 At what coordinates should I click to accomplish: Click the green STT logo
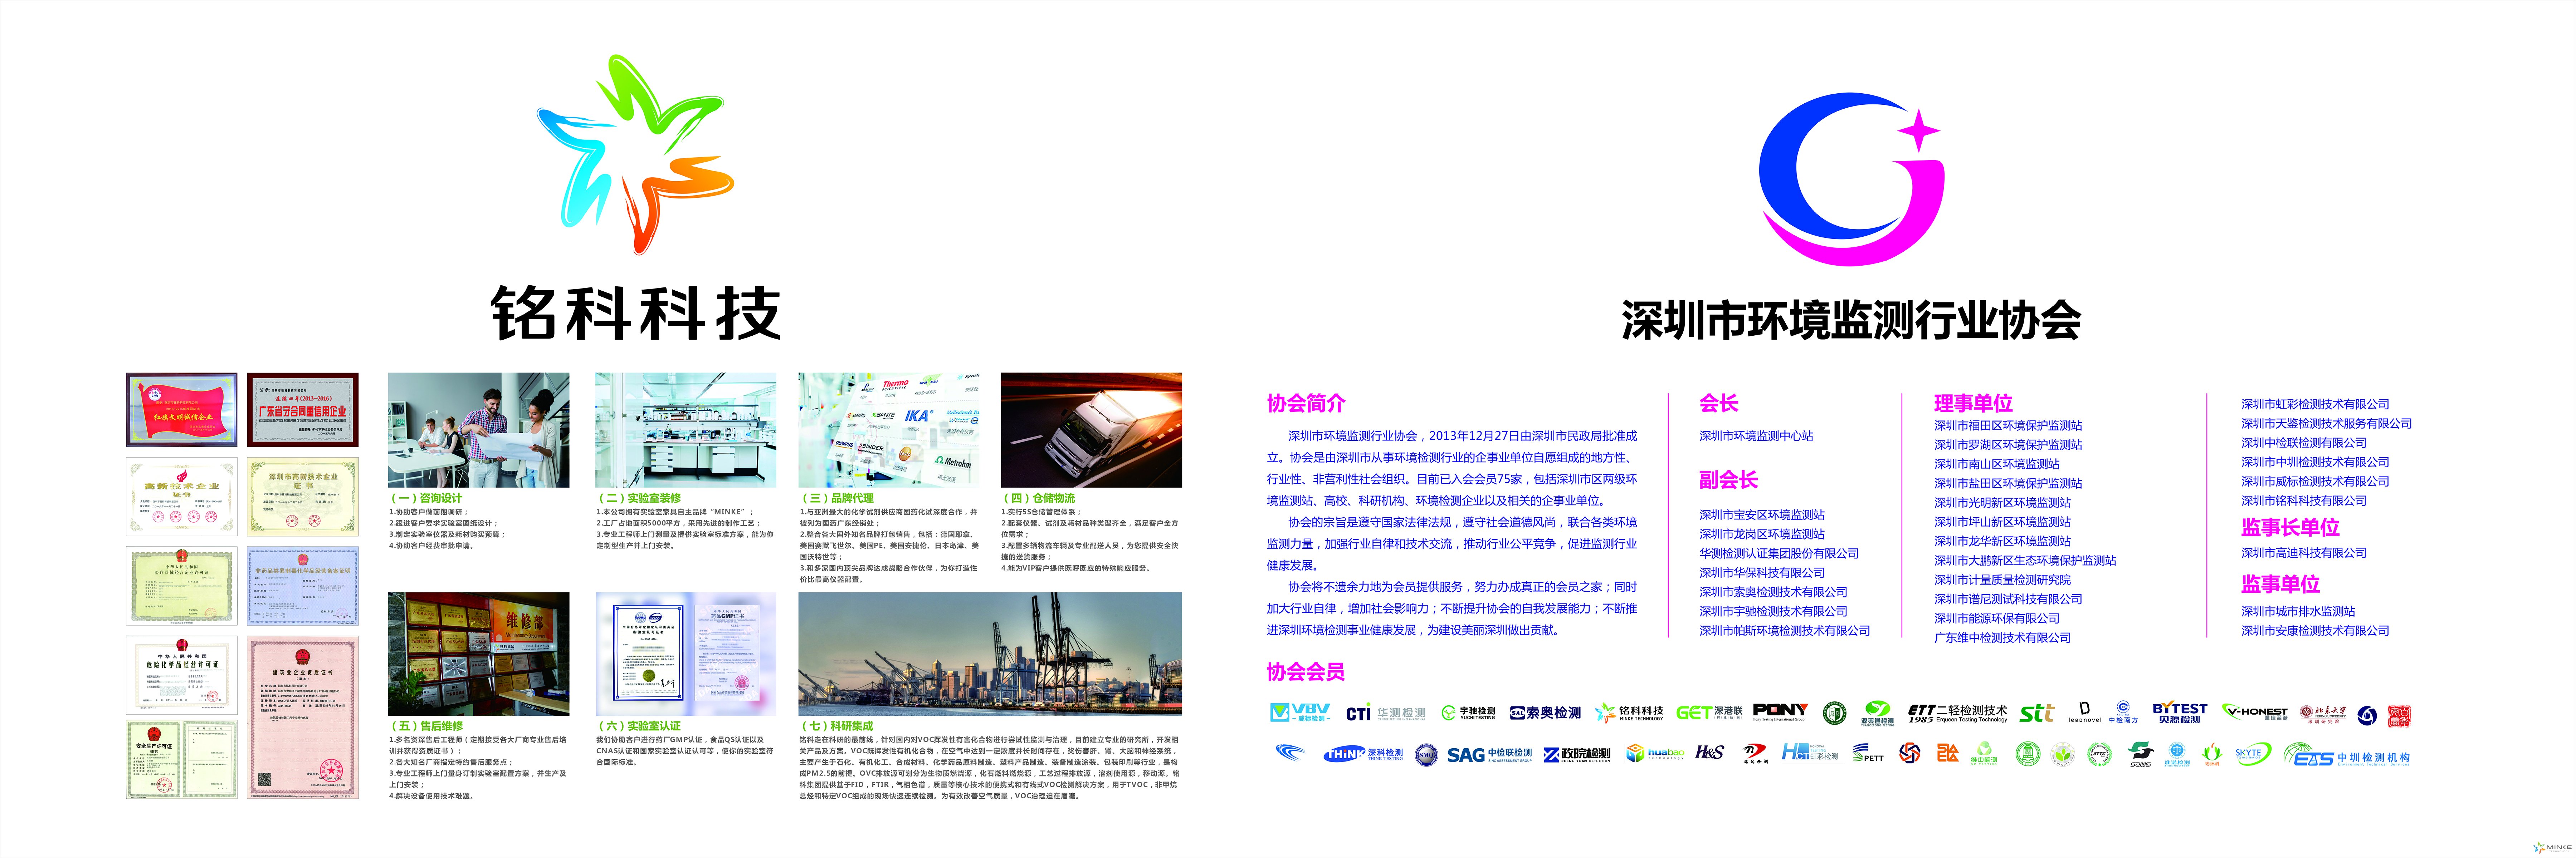[2037, 713]
